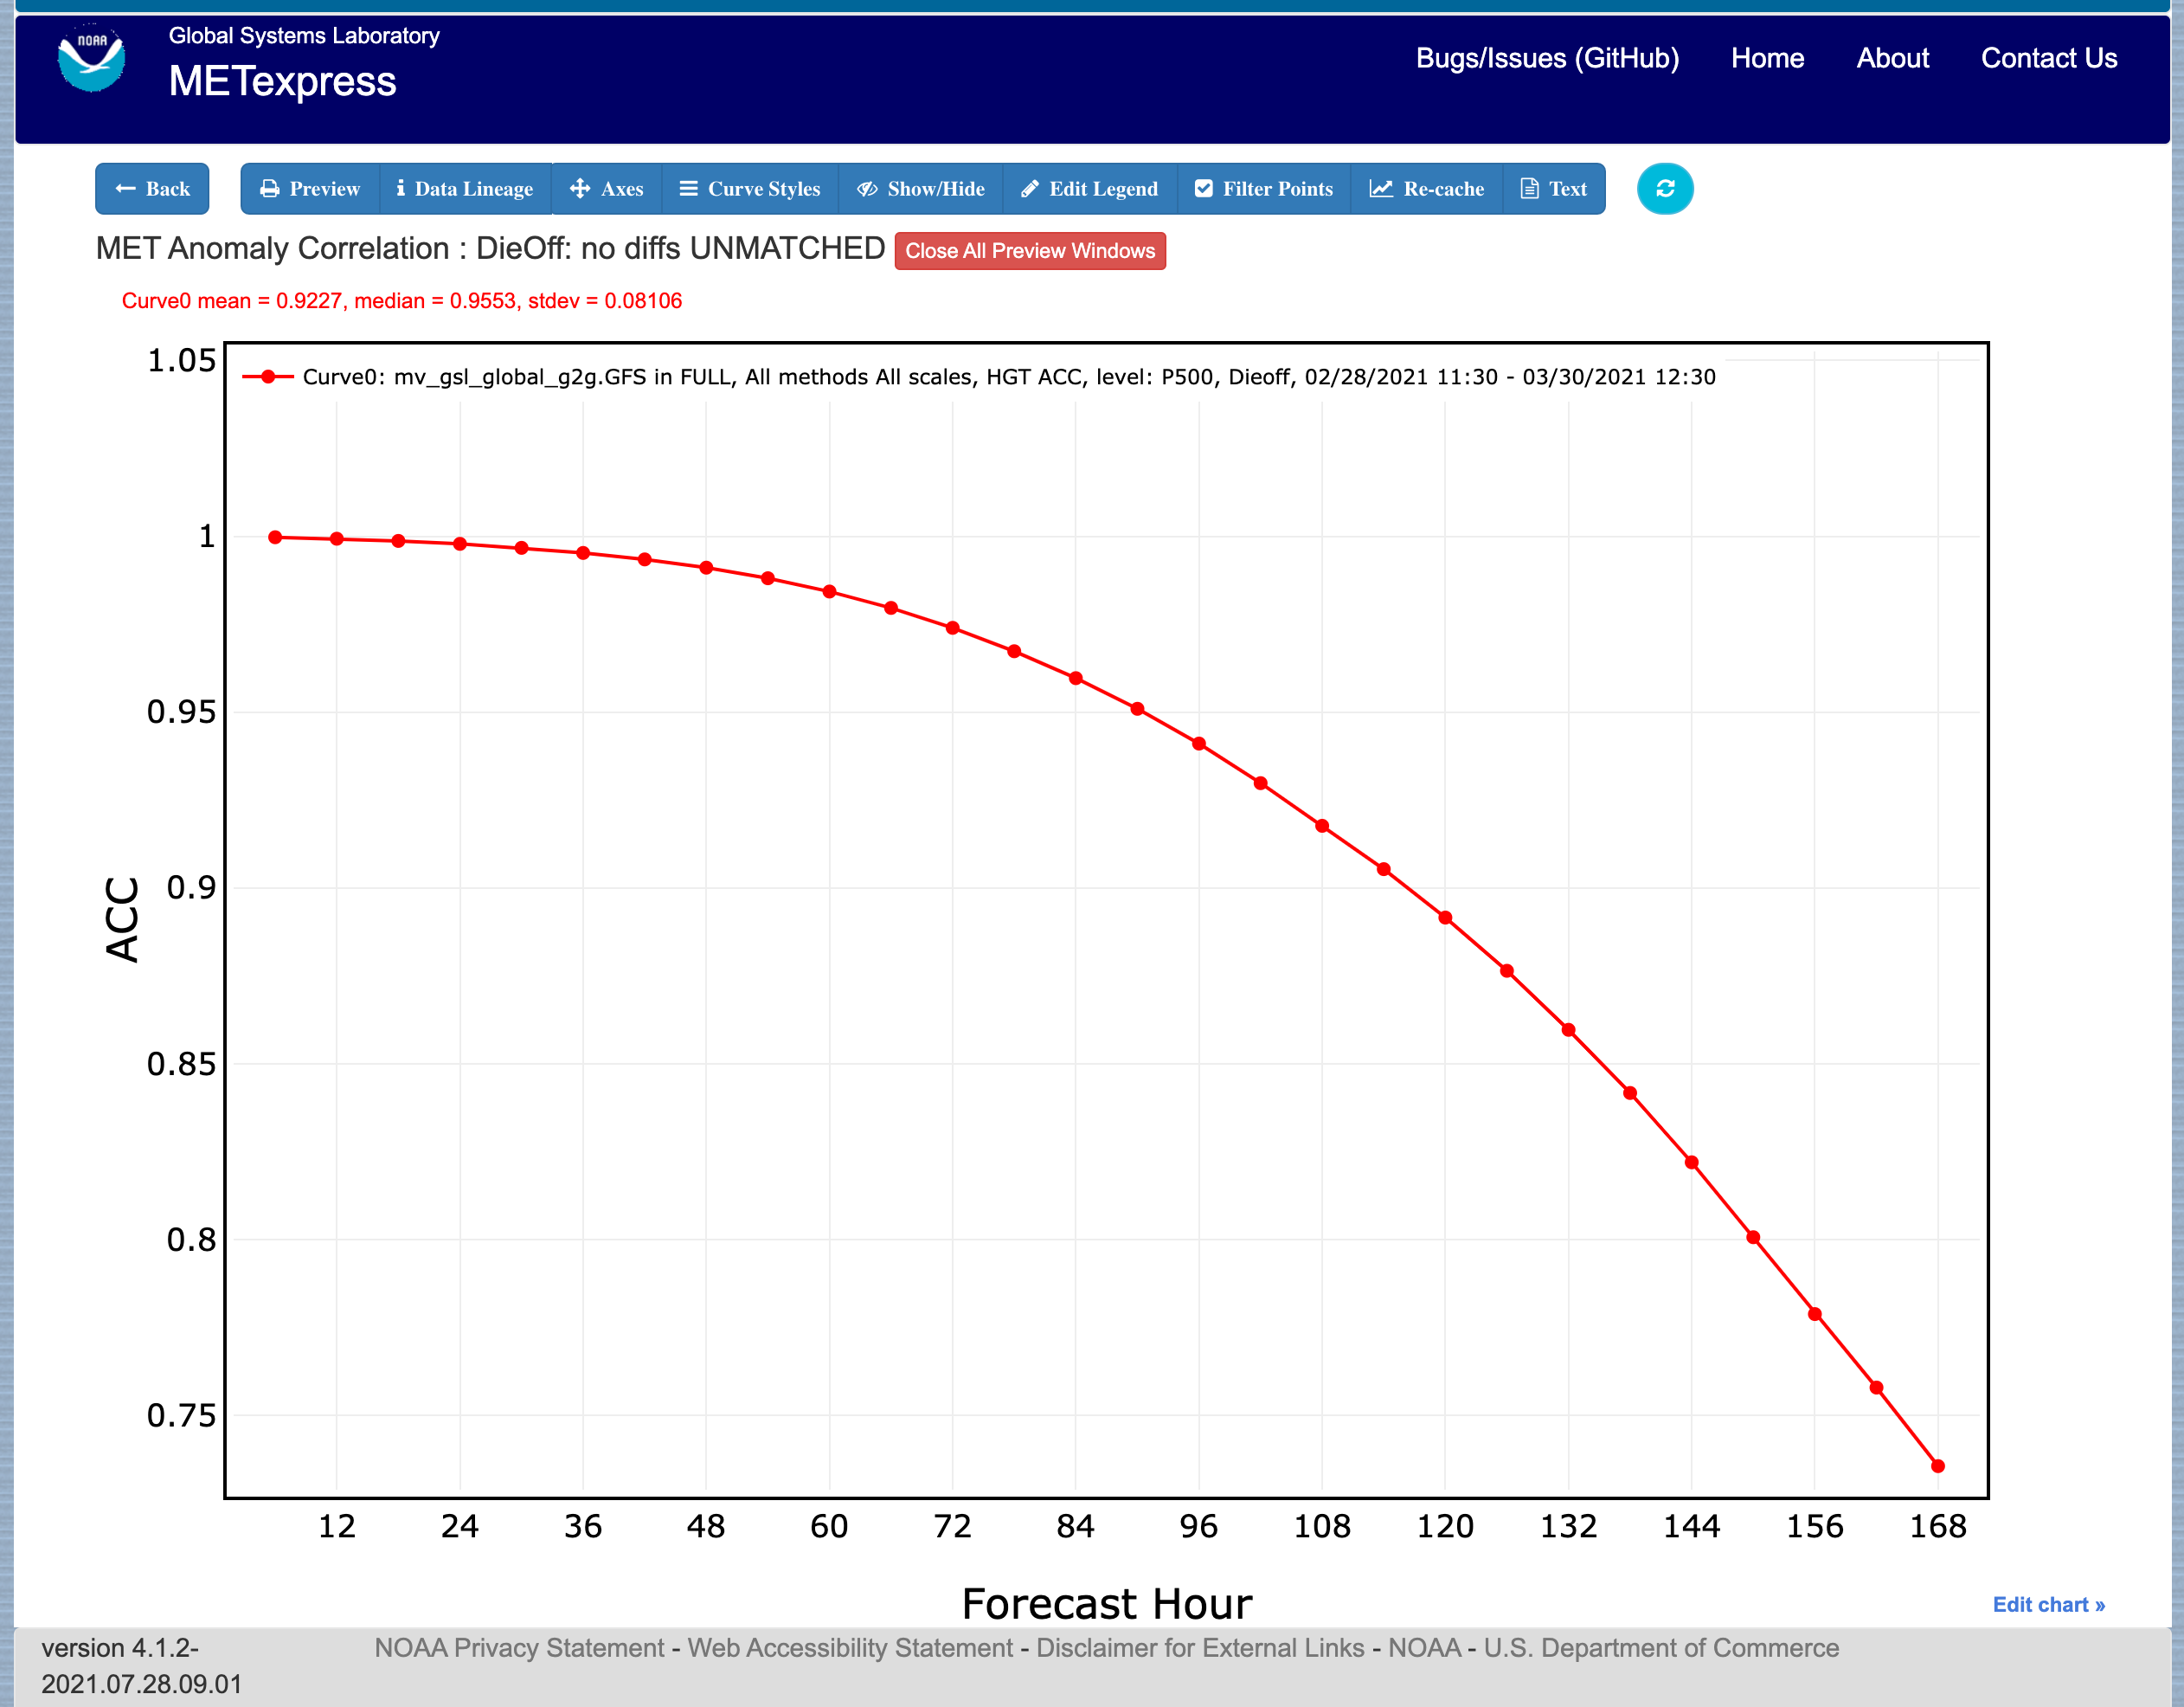Click the 0.9 y-axis tick label
2184x1707 pixels.
coord(190,887)
